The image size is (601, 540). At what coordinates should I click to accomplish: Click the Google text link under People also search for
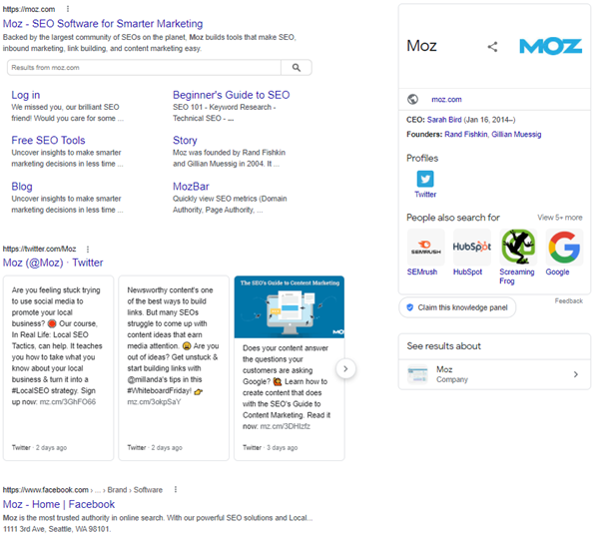tap(557, 271)
